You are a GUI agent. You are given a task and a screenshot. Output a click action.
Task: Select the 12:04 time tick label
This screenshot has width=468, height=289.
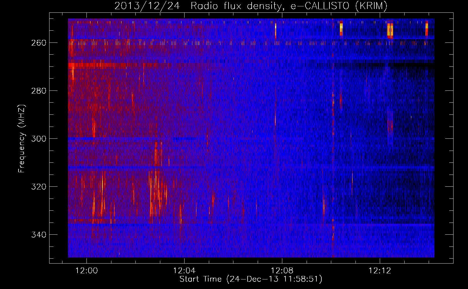click(184, 271)
